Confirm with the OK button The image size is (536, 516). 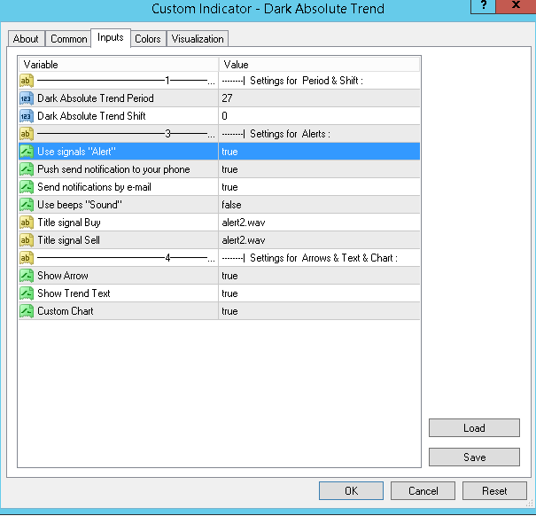[x=351, y=490]
